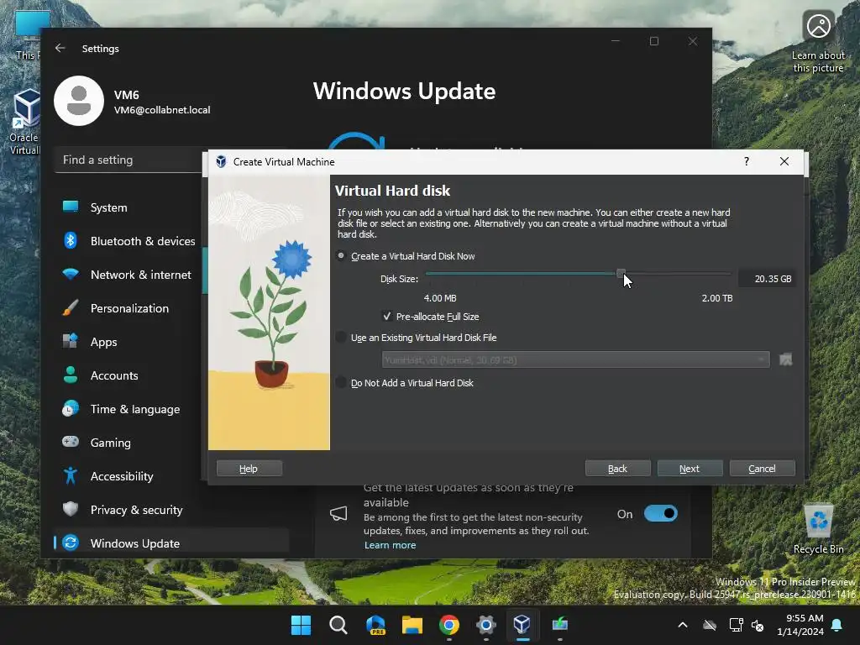Click the Disk Size slider handle
This screenshot has width=860, height=645.
coord(621,273)
